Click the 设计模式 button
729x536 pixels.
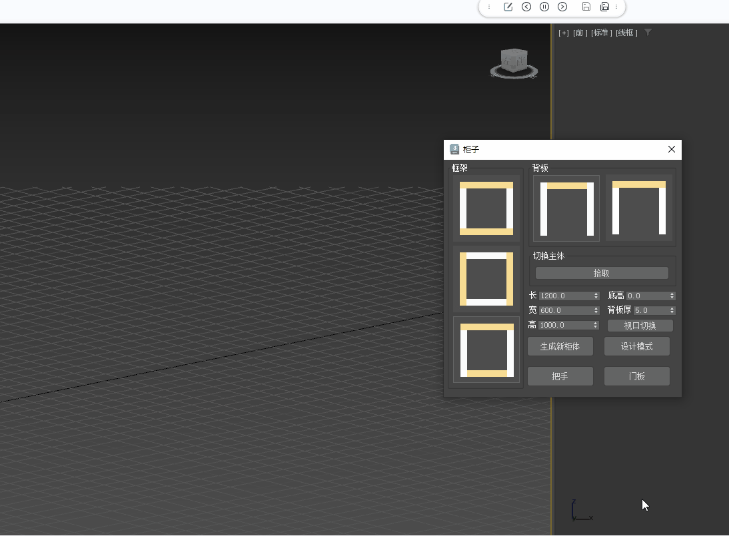pos(637,346)
